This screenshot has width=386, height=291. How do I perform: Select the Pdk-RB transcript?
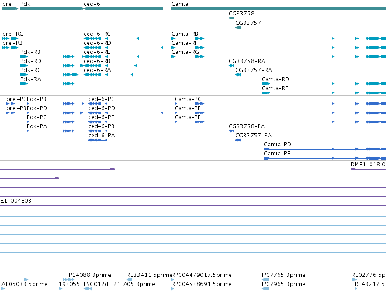(x=52, y=57)
